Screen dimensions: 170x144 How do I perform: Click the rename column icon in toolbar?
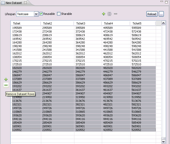109,14
